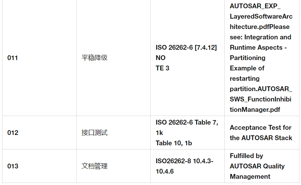Select the 文档管理 cell

[x=94, y=166]
